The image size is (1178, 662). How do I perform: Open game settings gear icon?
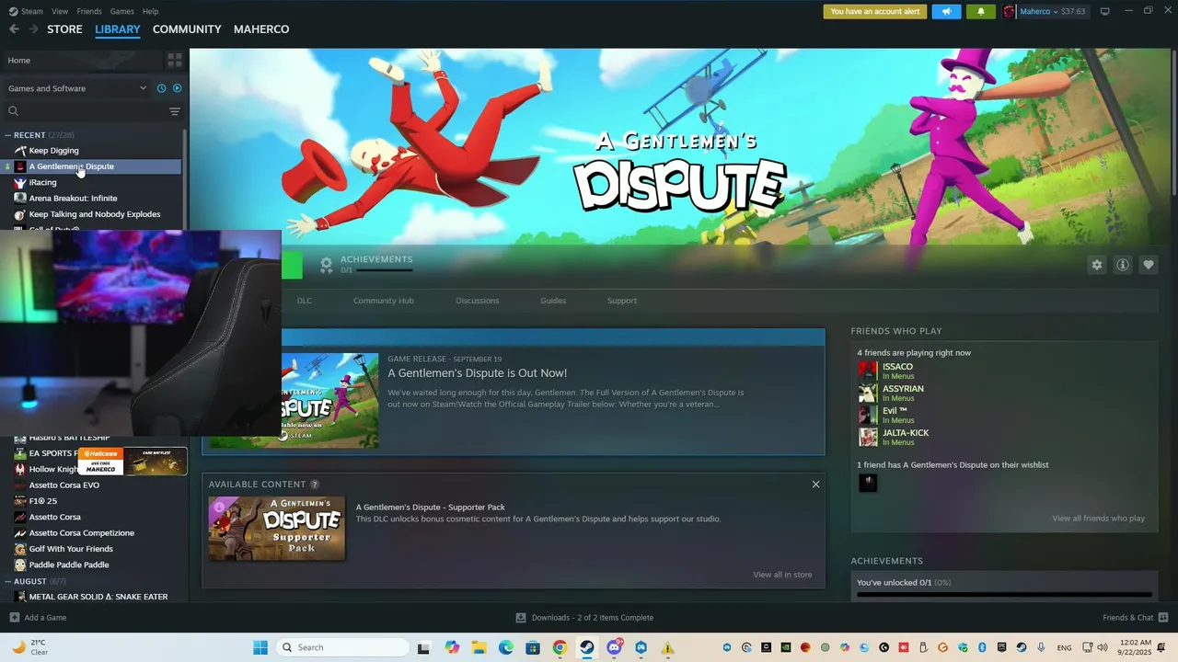(x=1097, y=265)
